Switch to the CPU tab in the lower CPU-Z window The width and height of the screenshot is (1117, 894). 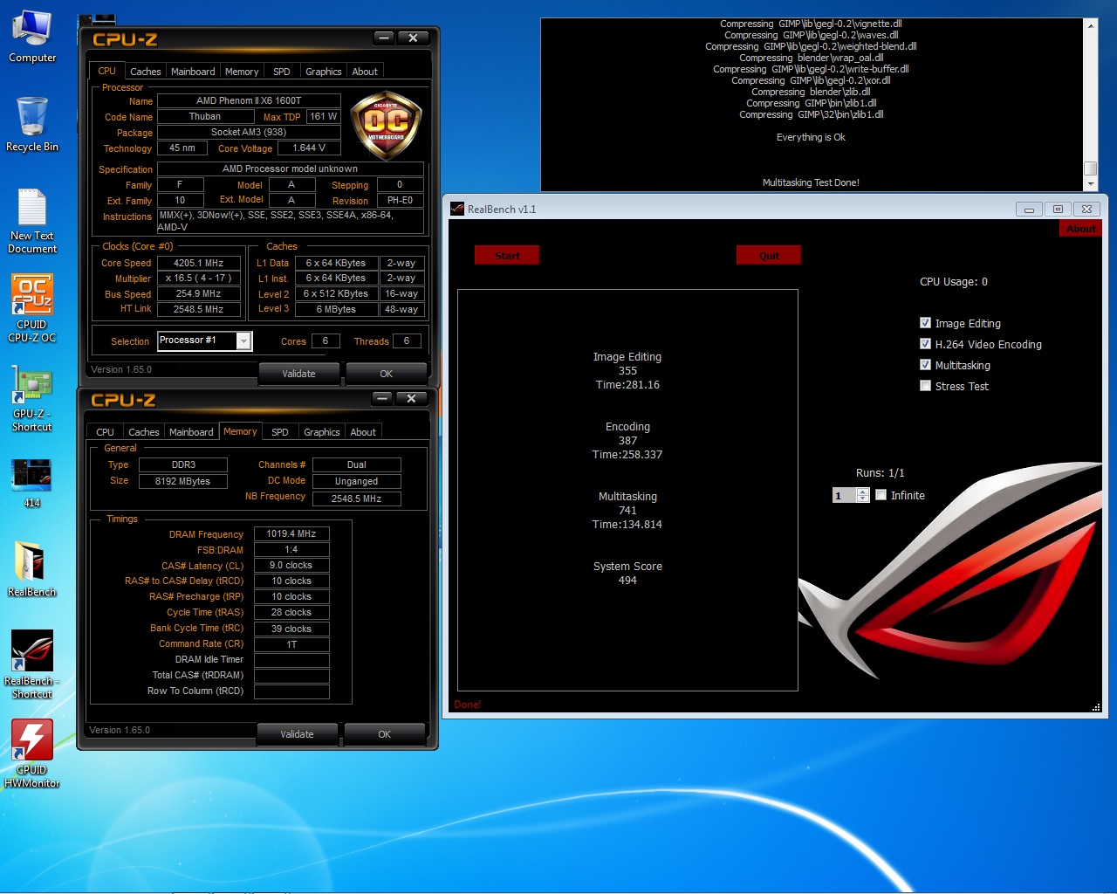105,432
